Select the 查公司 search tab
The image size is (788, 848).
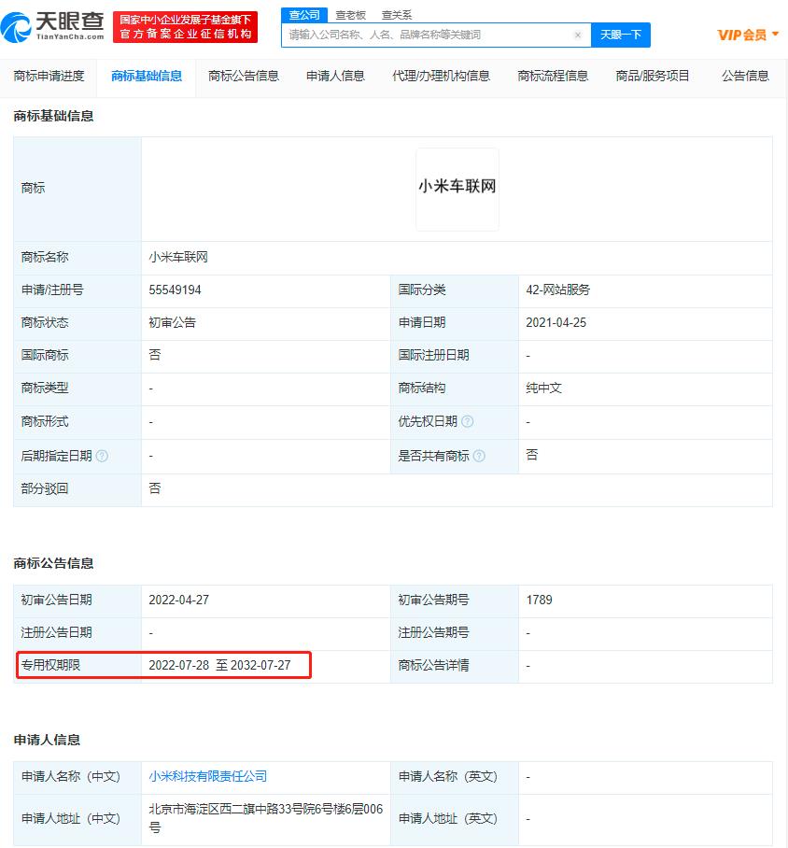(x=303, y=15)
